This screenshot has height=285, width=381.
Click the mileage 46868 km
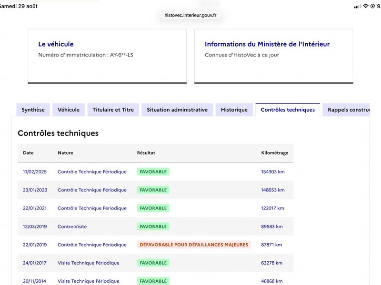(272, 281)
